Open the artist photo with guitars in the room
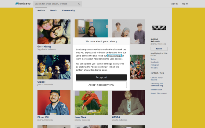This screenshot has width=205, height=128. click(x=137, y=67)
